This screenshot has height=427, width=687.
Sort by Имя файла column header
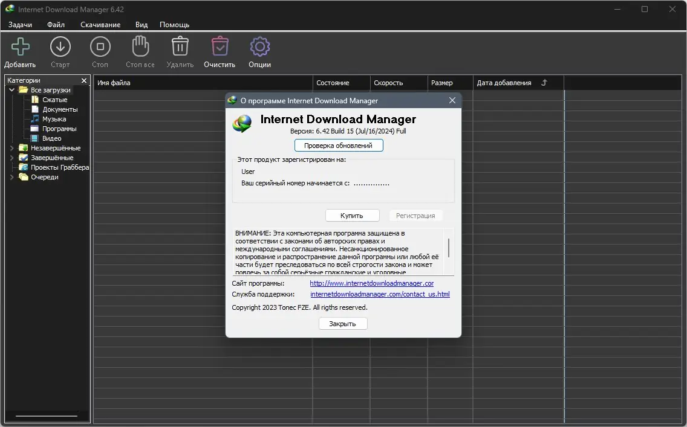click(x=203, y=83)
